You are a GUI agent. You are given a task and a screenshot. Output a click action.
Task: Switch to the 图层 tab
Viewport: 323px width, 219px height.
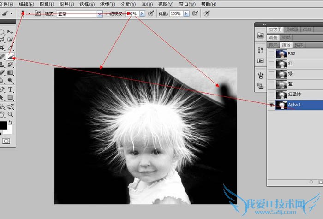(x=274, y=45)
